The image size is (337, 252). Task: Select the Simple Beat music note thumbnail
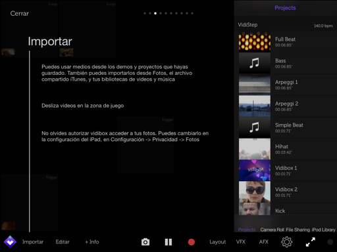(x=255, y=127)
